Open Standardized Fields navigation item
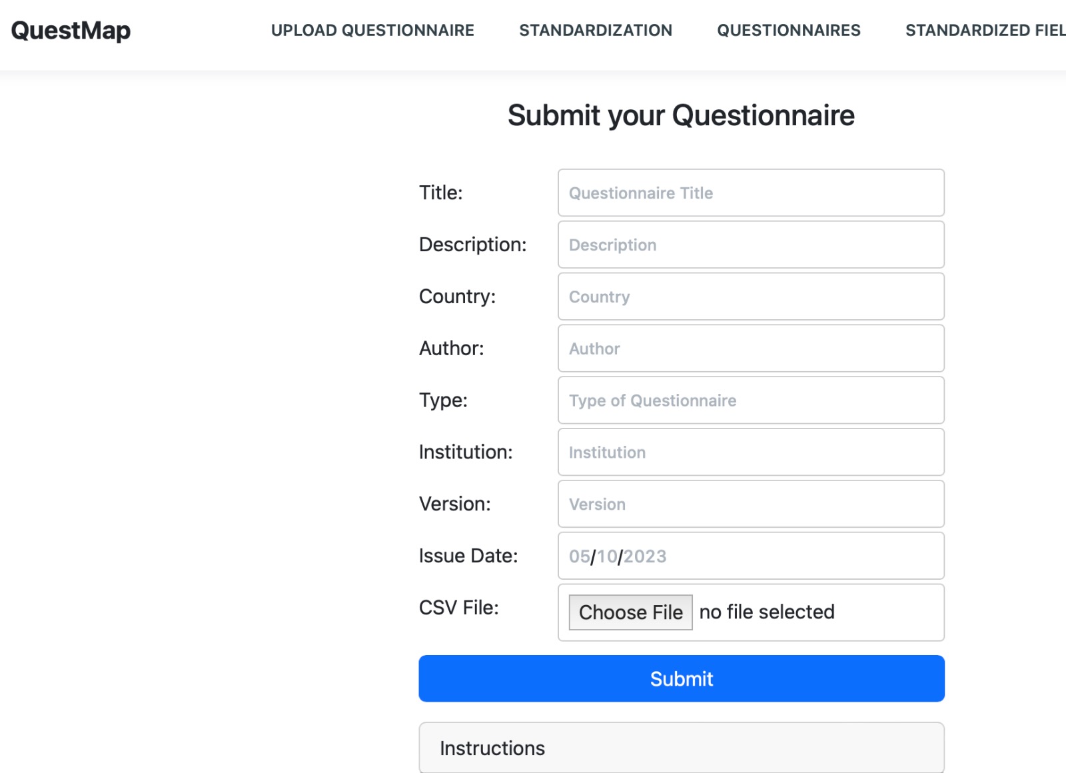Image resolution: width=1066 pixels, height=773 pixels. coord(985,31)
